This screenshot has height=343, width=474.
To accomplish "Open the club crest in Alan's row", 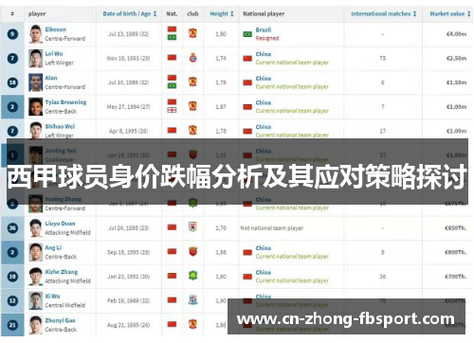I will pyautogui.click(x=192, y=81).
